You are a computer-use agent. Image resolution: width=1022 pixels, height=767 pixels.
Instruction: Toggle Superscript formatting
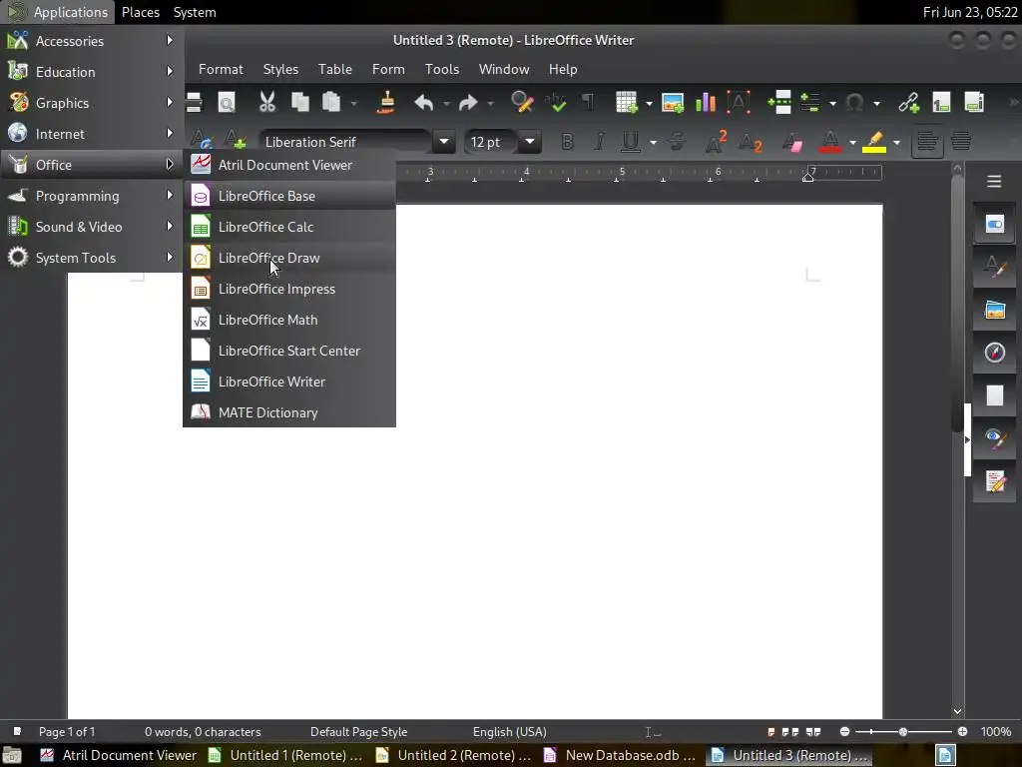click(716, 142)
